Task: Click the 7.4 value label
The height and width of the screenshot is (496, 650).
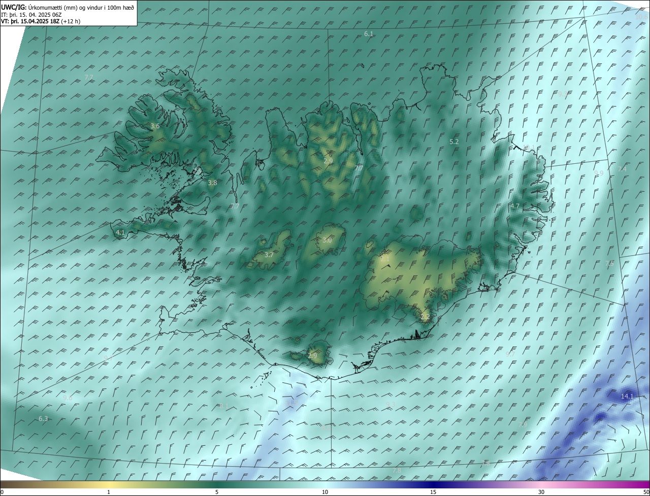Action: point(622,169)
